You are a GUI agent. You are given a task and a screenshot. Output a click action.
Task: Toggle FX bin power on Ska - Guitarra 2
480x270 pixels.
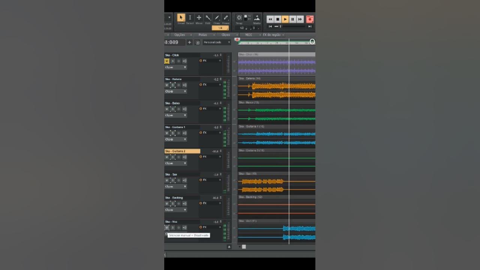tap(201, 157)
